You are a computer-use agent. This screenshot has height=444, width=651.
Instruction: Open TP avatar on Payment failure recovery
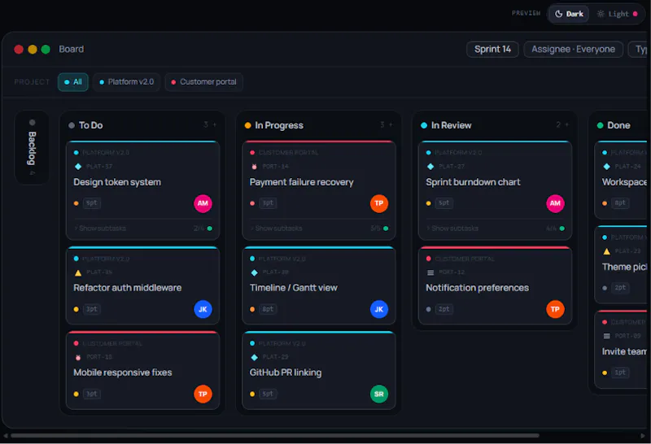point(379,203)
